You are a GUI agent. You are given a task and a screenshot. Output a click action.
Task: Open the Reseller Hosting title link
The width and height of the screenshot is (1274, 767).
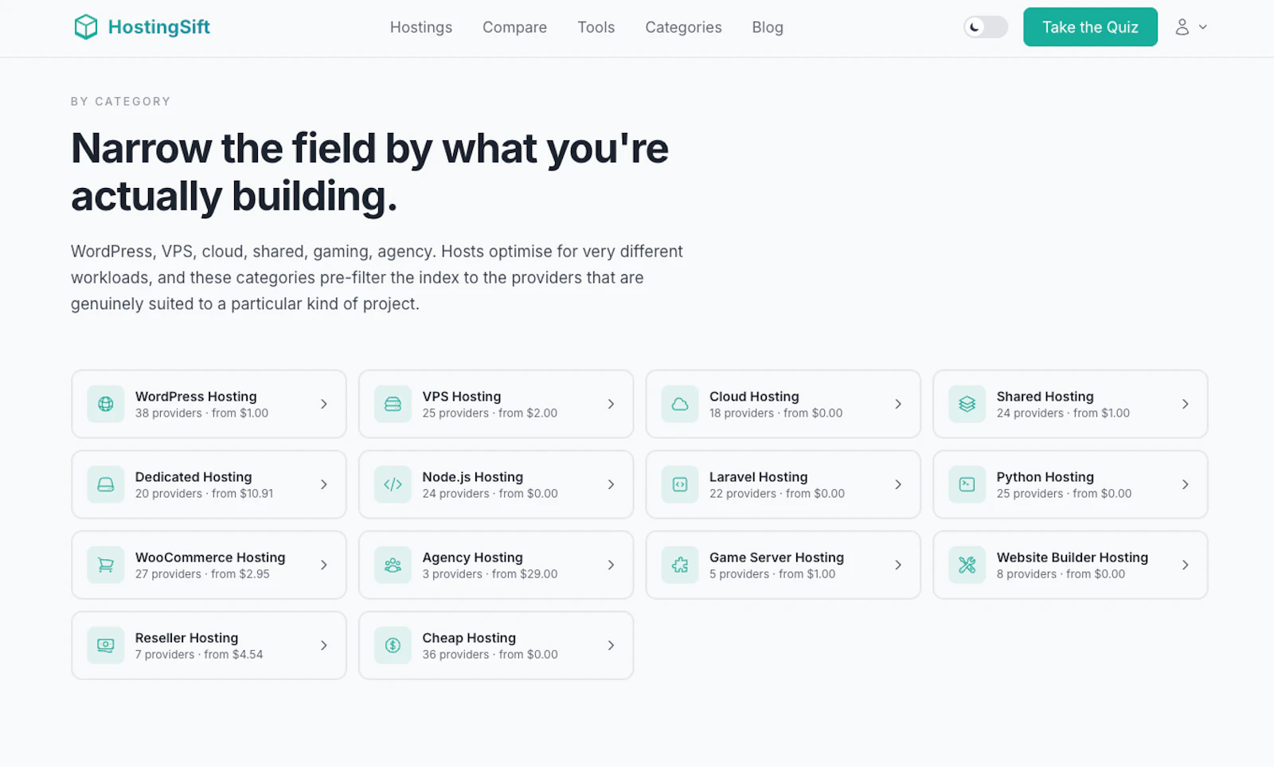(x=186, y=637)
